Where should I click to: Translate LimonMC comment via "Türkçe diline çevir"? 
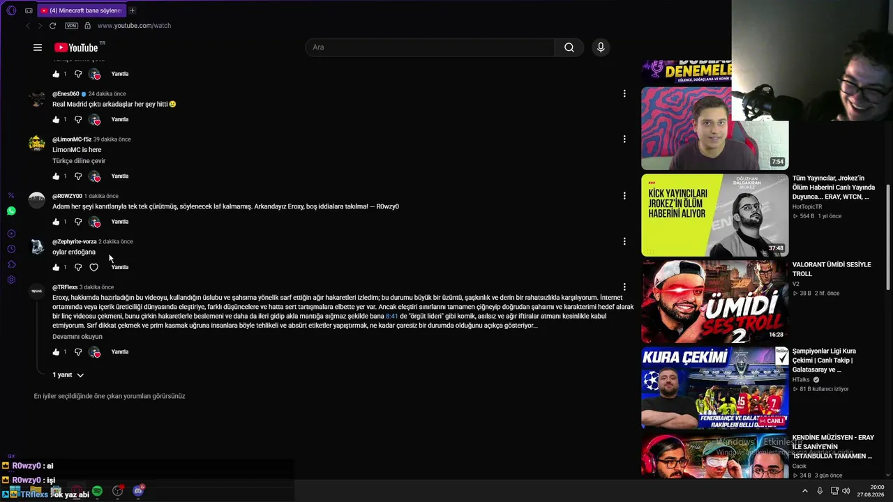(x=79, y=161)
